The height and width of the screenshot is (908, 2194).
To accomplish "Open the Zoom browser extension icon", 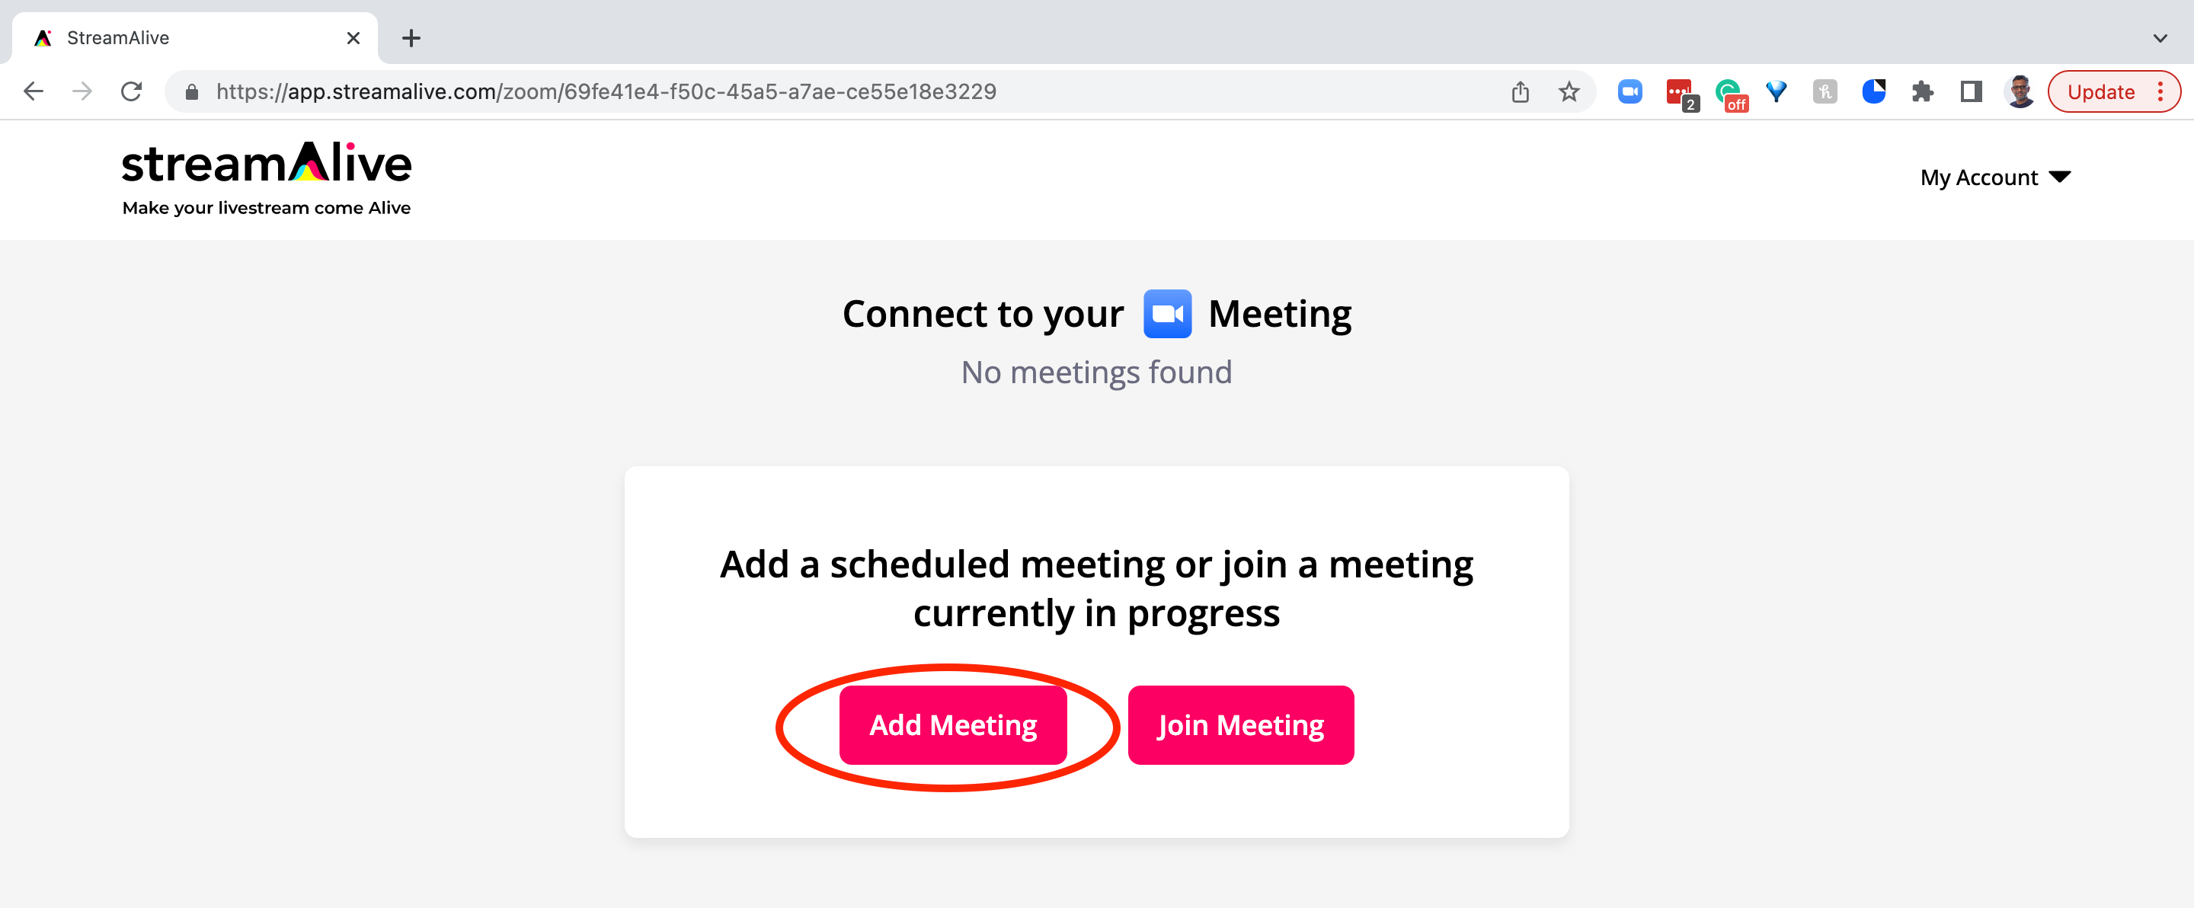I will [1630, 91].
